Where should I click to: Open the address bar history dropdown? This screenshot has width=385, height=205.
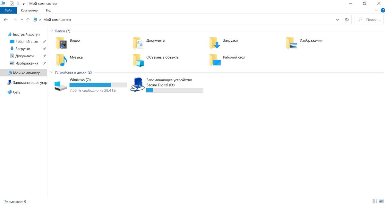coord(338,20)
